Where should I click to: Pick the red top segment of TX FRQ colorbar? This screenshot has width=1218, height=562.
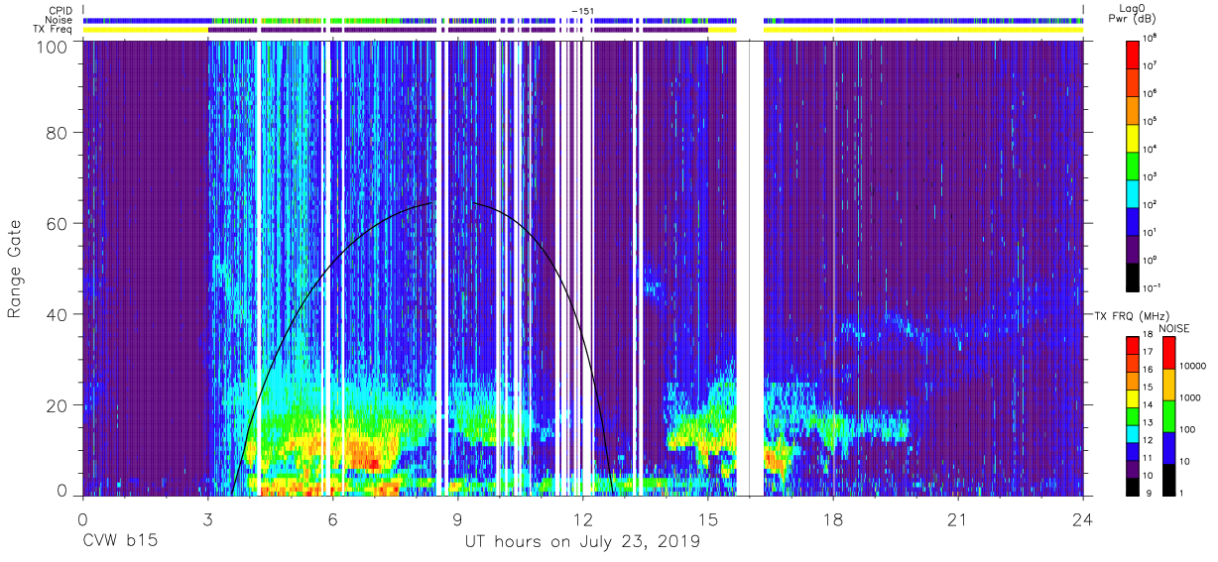click(x=1133, y=345)
